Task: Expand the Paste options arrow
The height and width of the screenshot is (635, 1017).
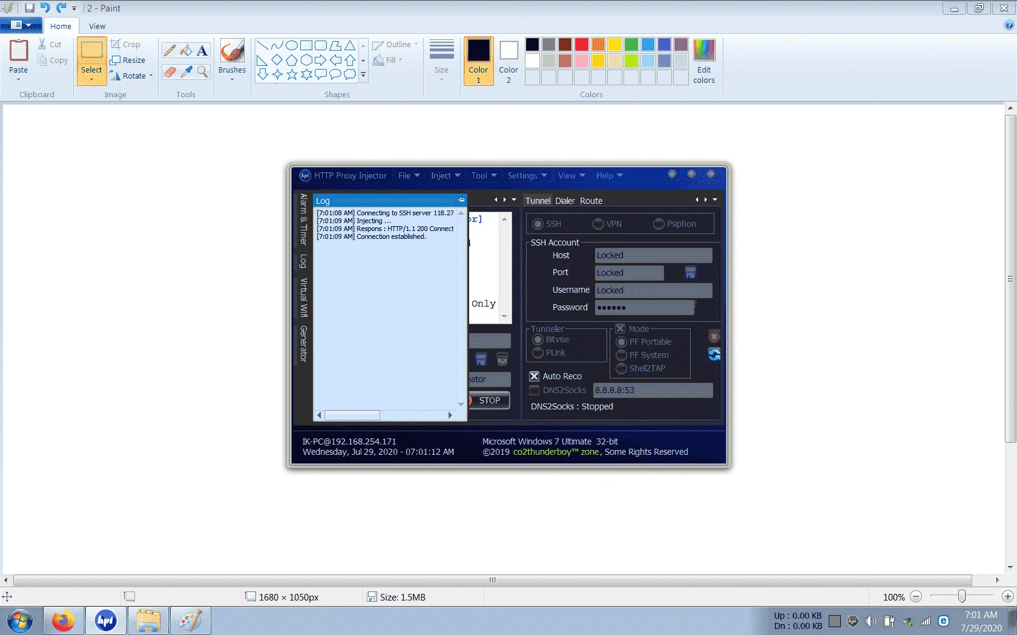Action: [18, 80]
